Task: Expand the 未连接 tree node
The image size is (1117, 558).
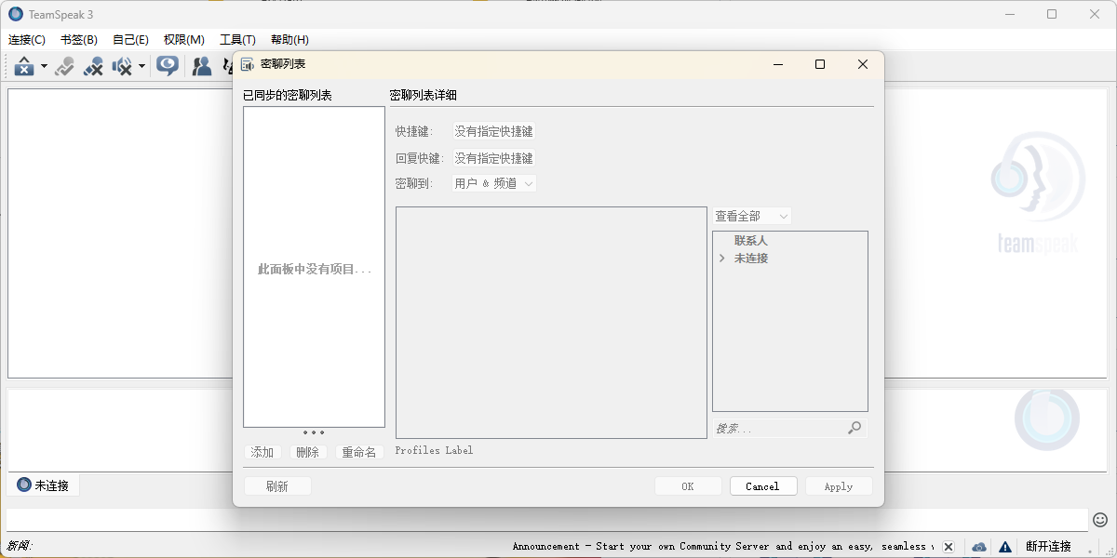Action: [x=722, y=259]
